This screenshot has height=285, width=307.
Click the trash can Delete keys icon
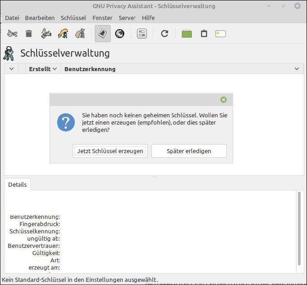[29, 34]
